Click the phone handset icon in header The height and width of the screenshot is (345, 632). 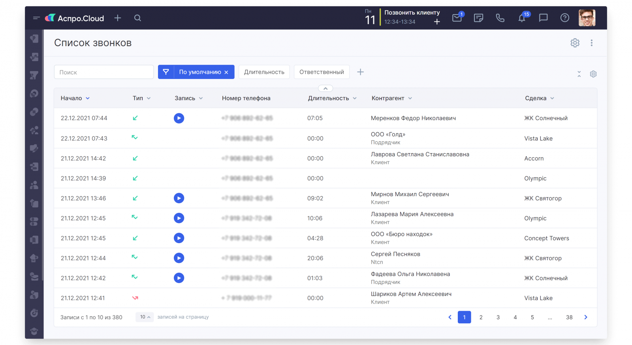[500, 18]
